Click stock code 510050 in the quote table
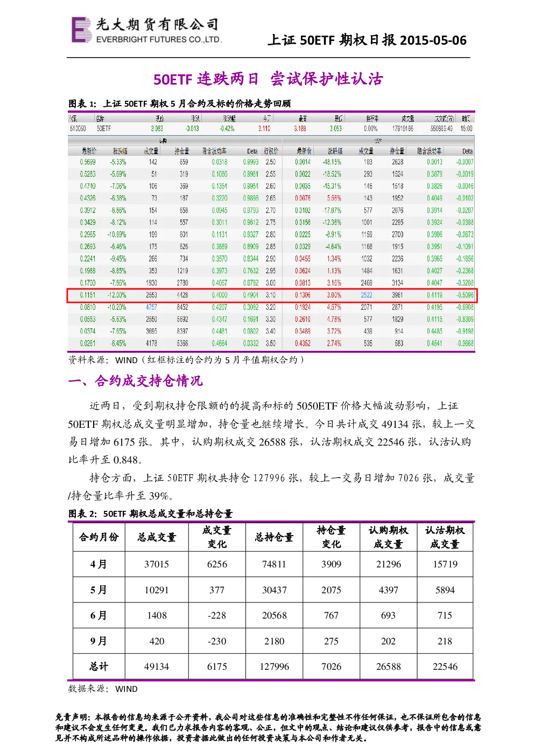Image resolution: width=534 pixels, height=756 pixels. [78, 129]
